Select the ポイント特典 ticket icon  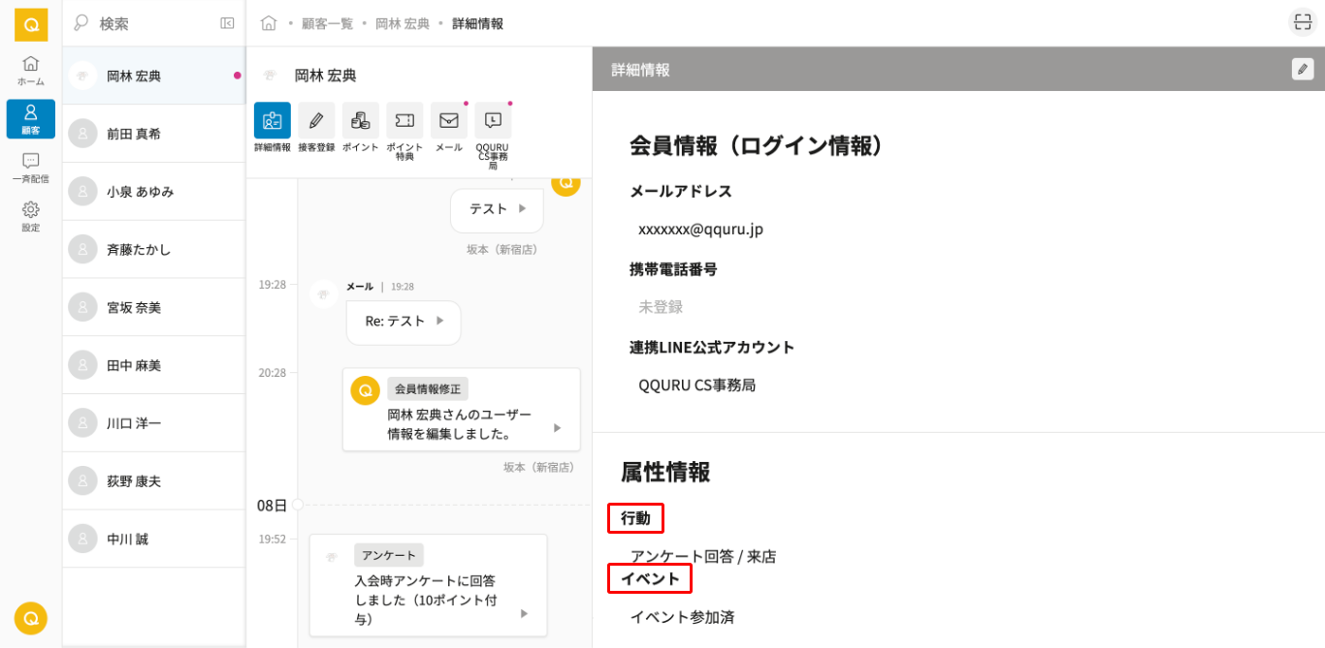click(404, 121)
